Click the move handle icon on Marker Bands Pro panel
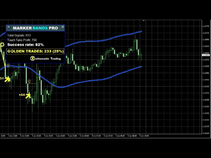The image size is (211, 158). (9, 27)
